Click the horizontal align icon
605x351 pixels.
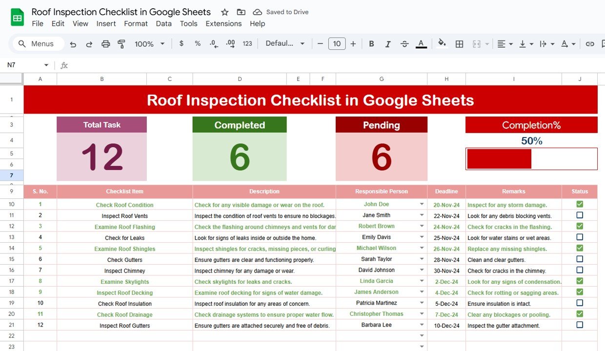501,44
